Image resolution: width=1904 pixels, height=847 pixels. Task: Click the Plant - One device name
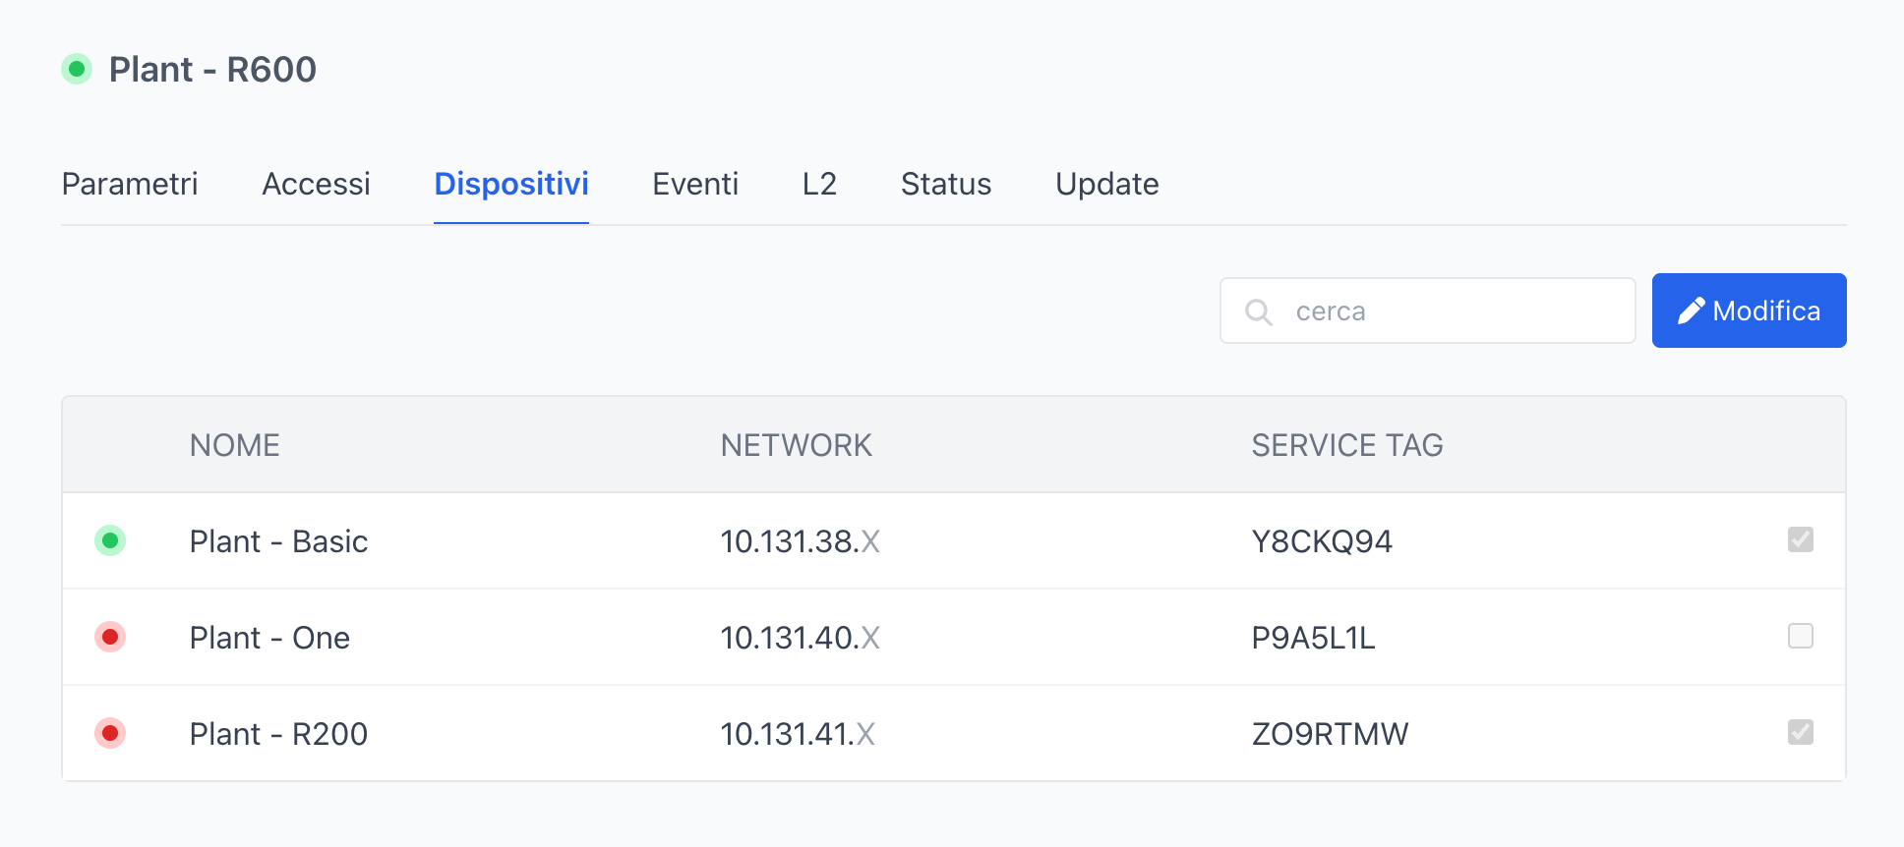point(269,638)
